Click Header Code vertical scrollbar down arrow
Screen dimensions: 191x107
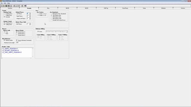33,56
